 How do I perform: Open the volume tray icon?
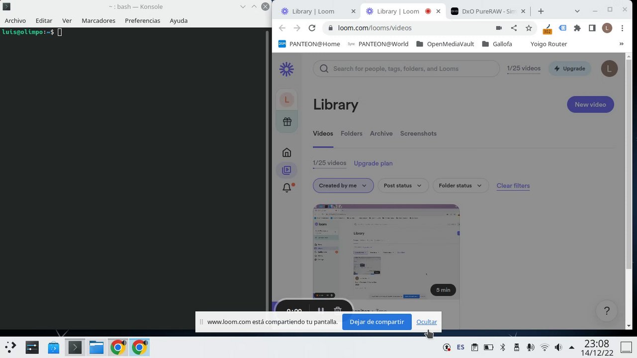(x=558, y=347)
